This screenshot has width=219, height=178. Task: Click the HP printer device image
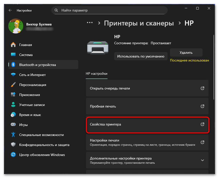tap(98, 48)
